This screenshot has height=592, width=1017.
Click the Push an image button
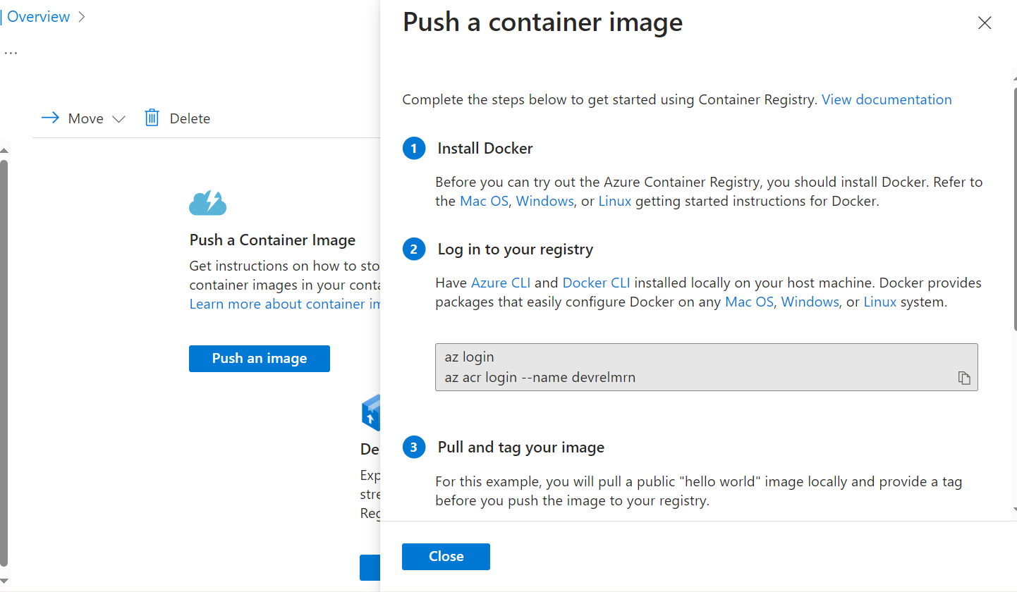click(260, 359)
